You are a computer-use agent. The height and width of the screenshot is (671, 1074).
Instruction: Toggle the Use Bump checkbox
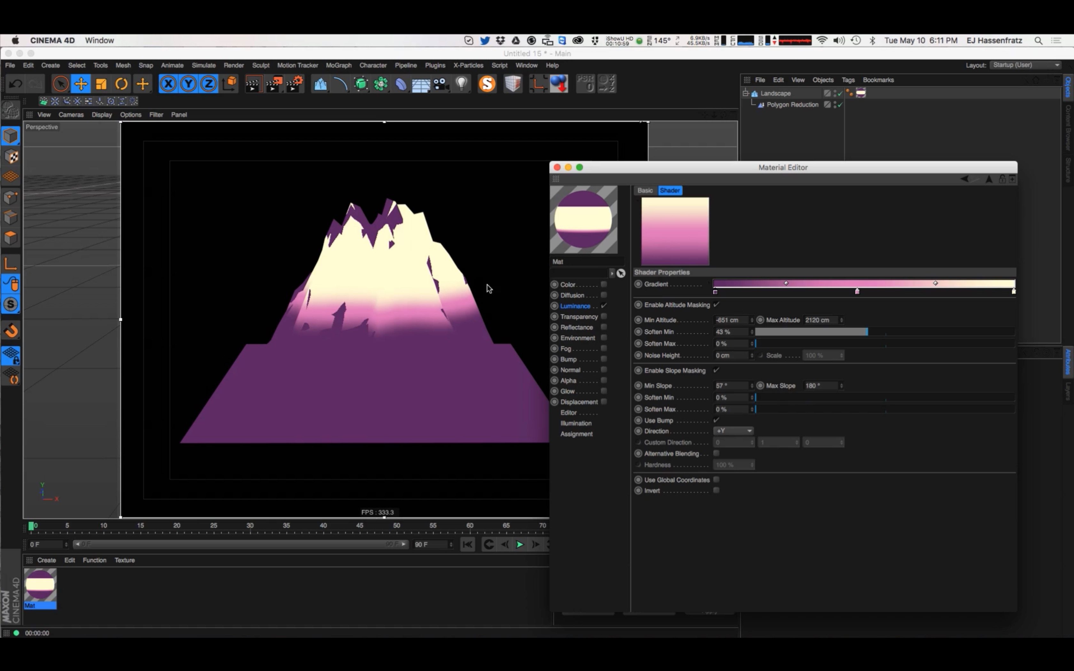717,420
